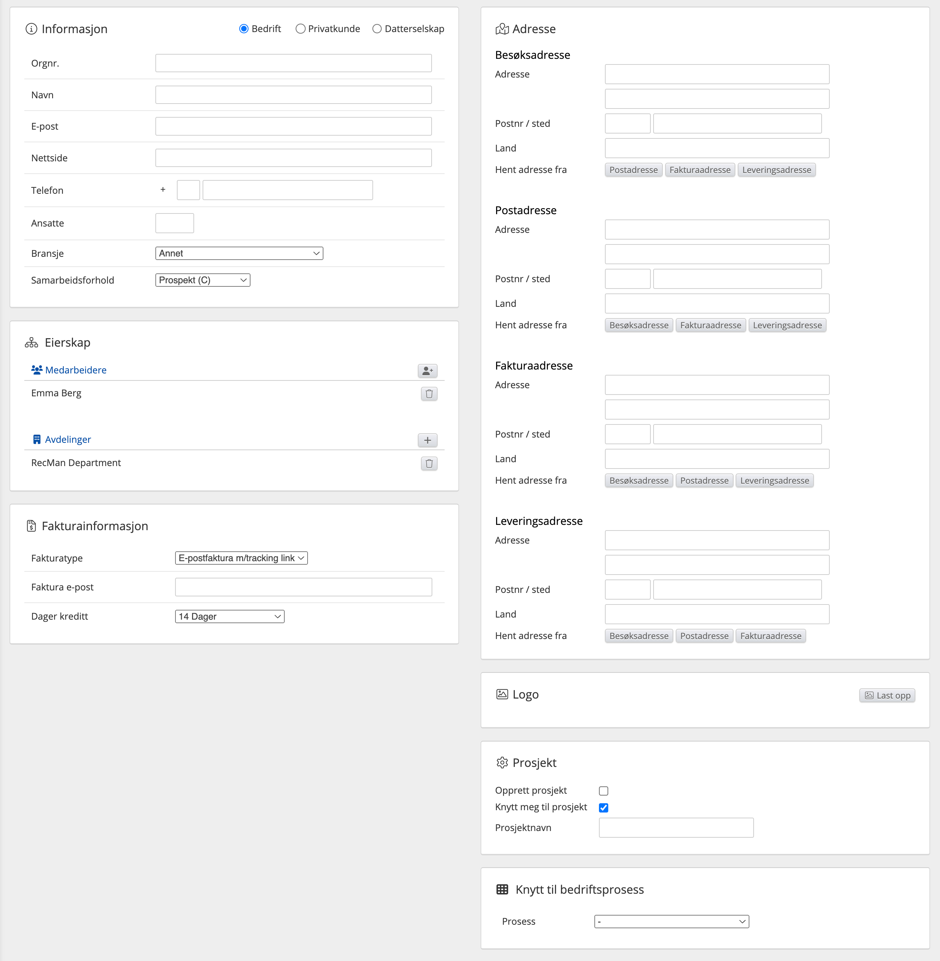Image resolution: width=940 pixels, height=961 pixels.
Task: Click the add employee icon under Medarbeidere
Action: click(427, 371)
